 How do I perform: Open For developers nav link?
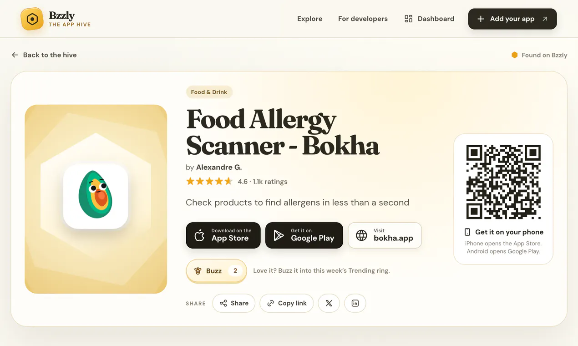coord(363,19)
